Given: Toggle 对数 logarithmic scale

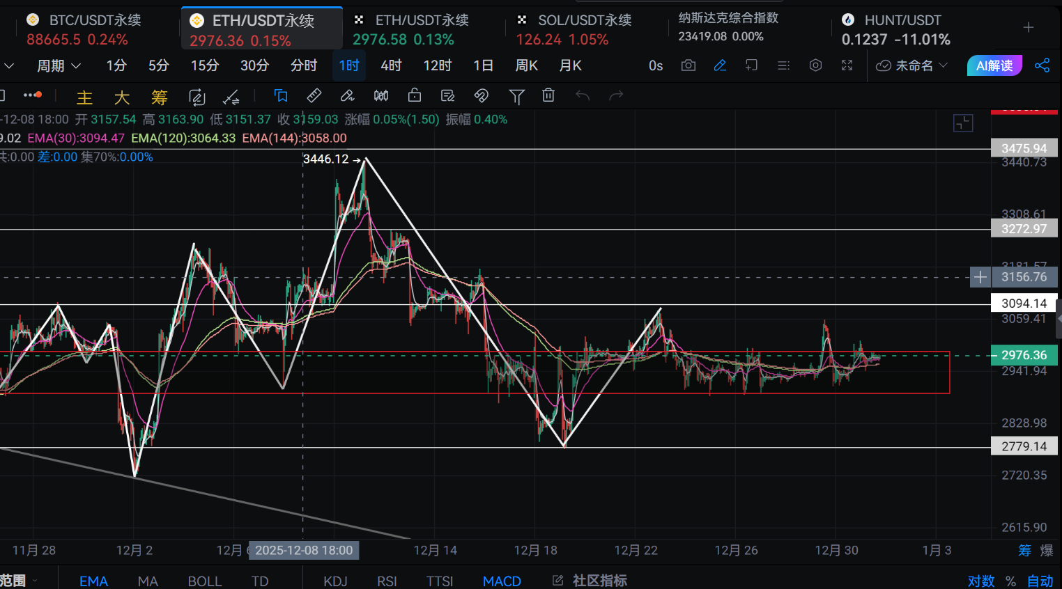Looking at the screenshot, I should (980, 581).
